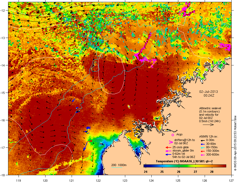Click the longitude axis label '122'
The height and width of the screenshot is (183, 237).
click(x=98, y=180)
